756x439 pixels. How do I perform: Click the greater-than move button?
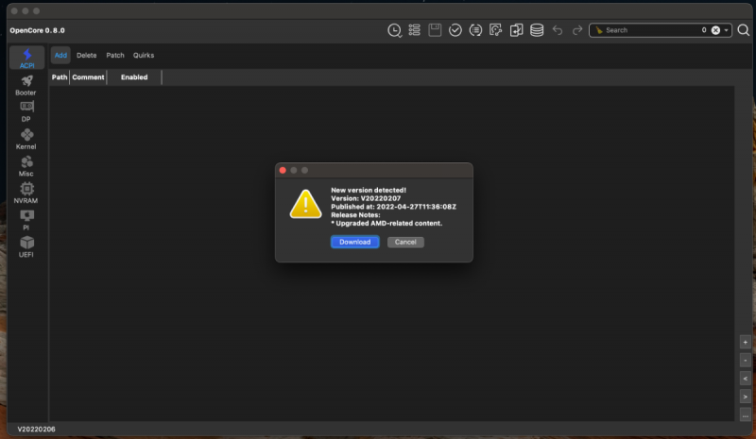(x=745, y=397)
